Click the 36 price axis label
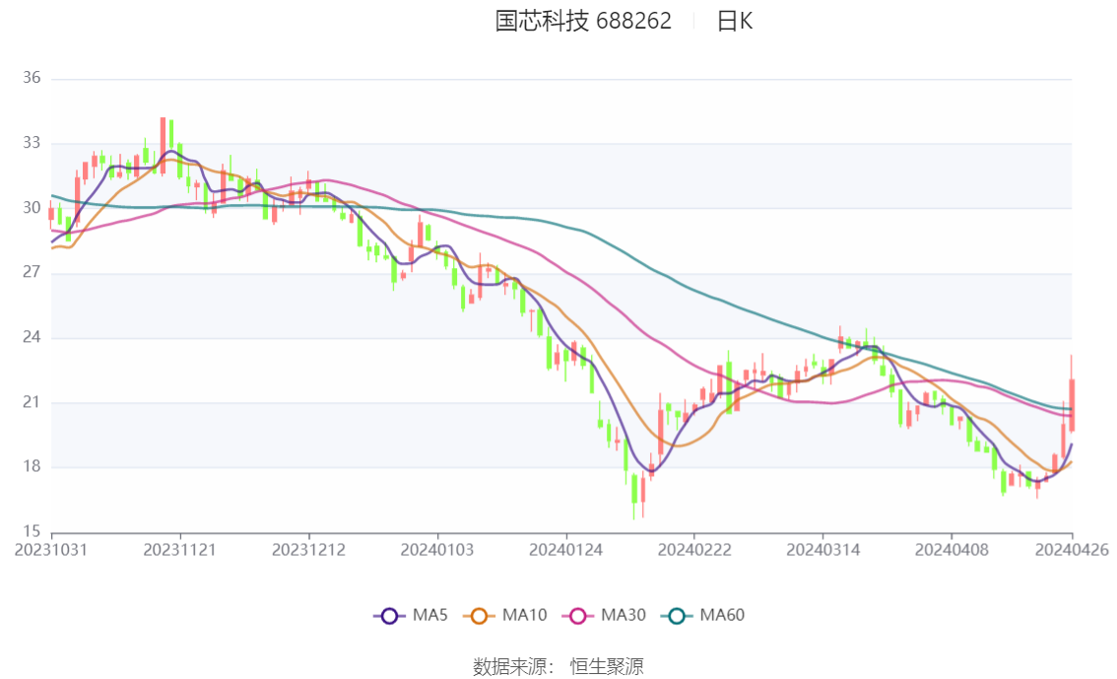Viewport: 1117px width, 679px height. click(31, 78)
